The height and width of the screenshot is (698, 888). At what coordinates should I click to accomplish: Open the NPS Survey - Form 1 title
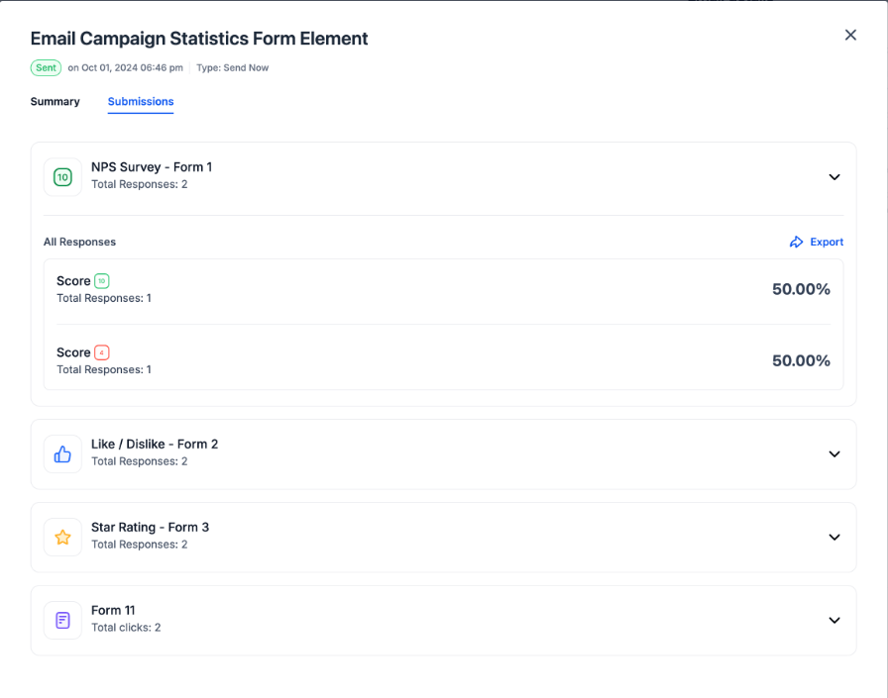tap(152, 167)
